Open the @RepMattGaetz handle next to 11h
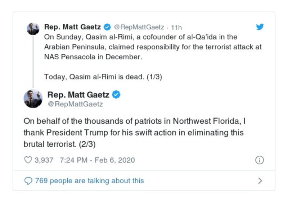Image resolution: width=288 pixels, height=202 pixels. [139, 27]
